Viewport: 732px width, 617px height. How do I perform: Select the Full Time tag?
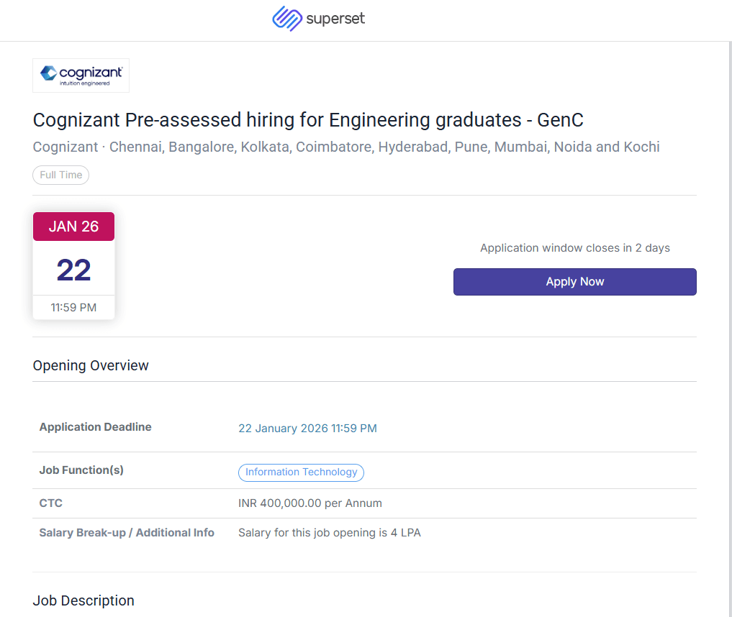(x=61, y=175)
